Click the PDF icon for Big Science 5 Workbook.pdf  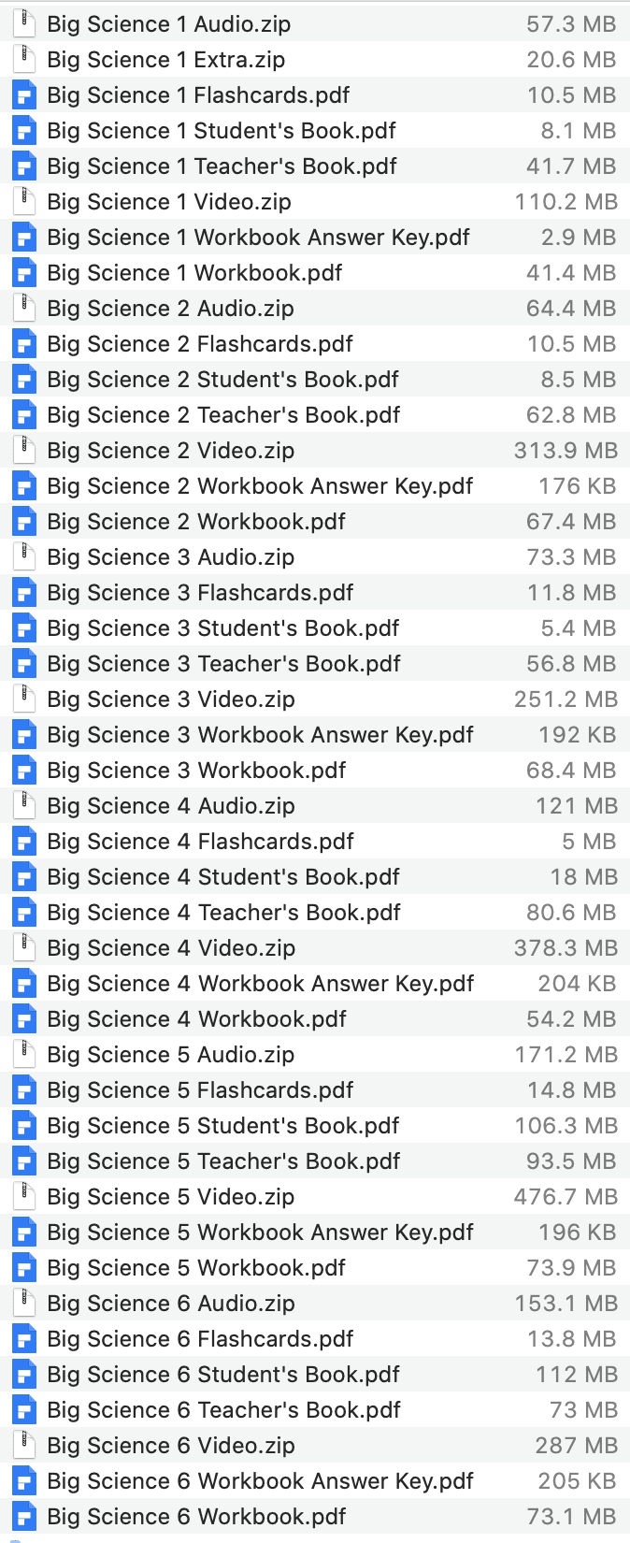24,1268
